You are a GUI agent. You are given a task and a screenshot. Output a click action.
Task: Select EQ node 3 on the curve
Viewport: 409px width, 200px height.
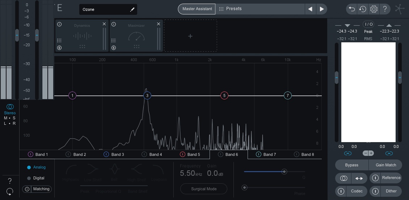pyautogui.click(x=147, y=96)
